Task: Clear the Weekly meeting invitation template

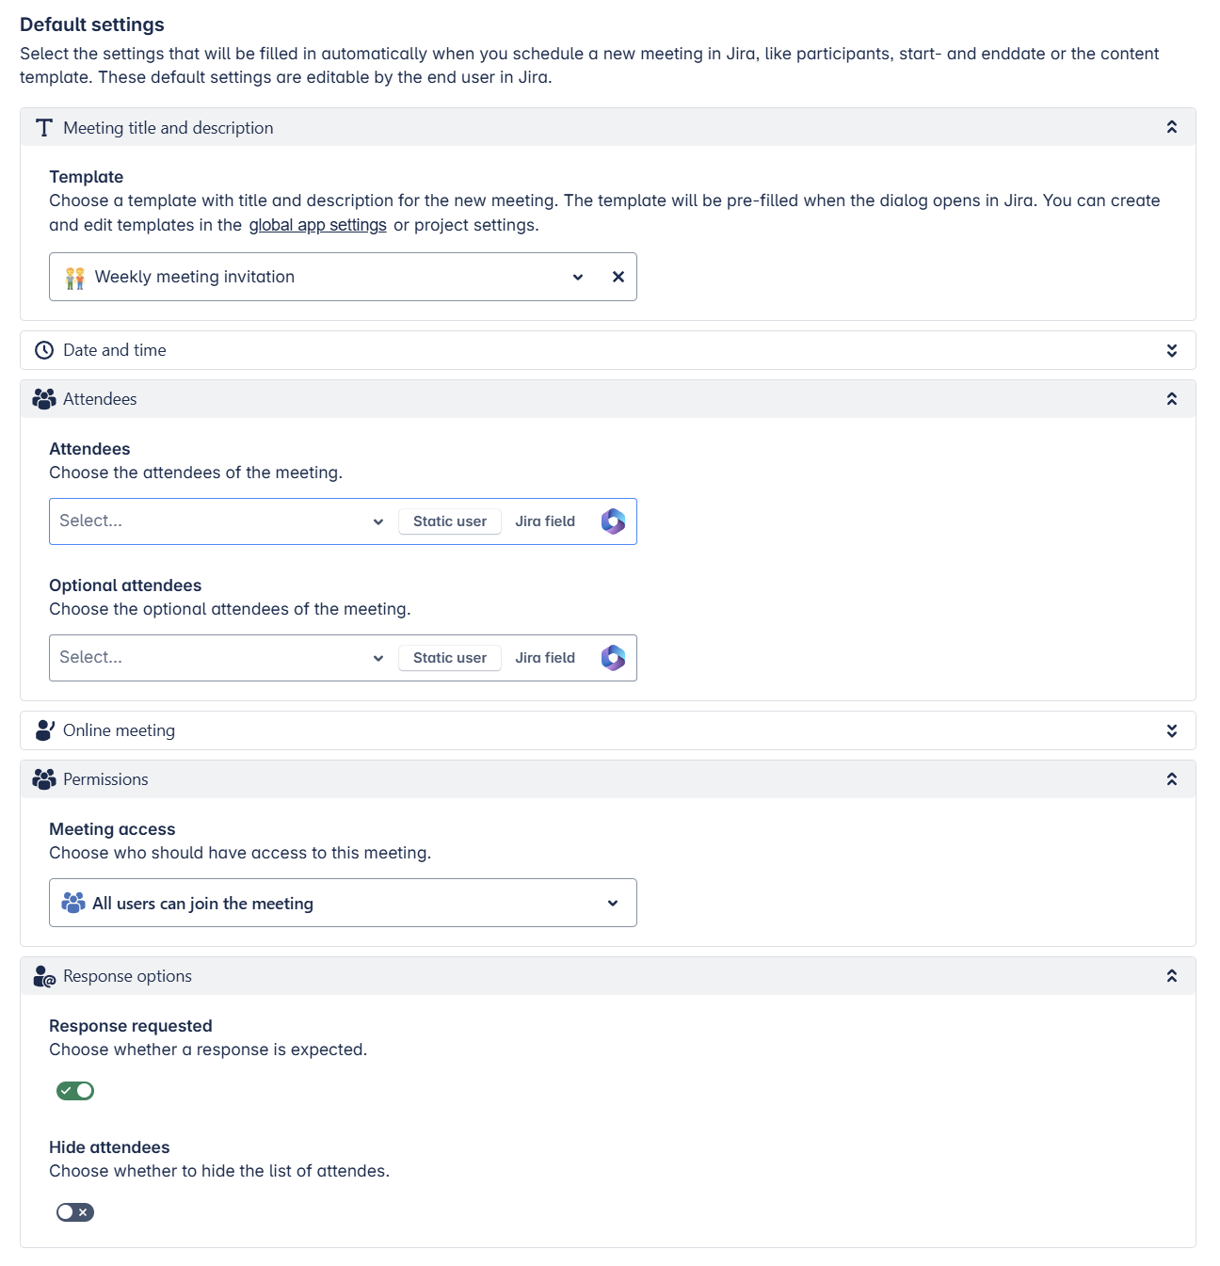Action: (x=618, y=277)
